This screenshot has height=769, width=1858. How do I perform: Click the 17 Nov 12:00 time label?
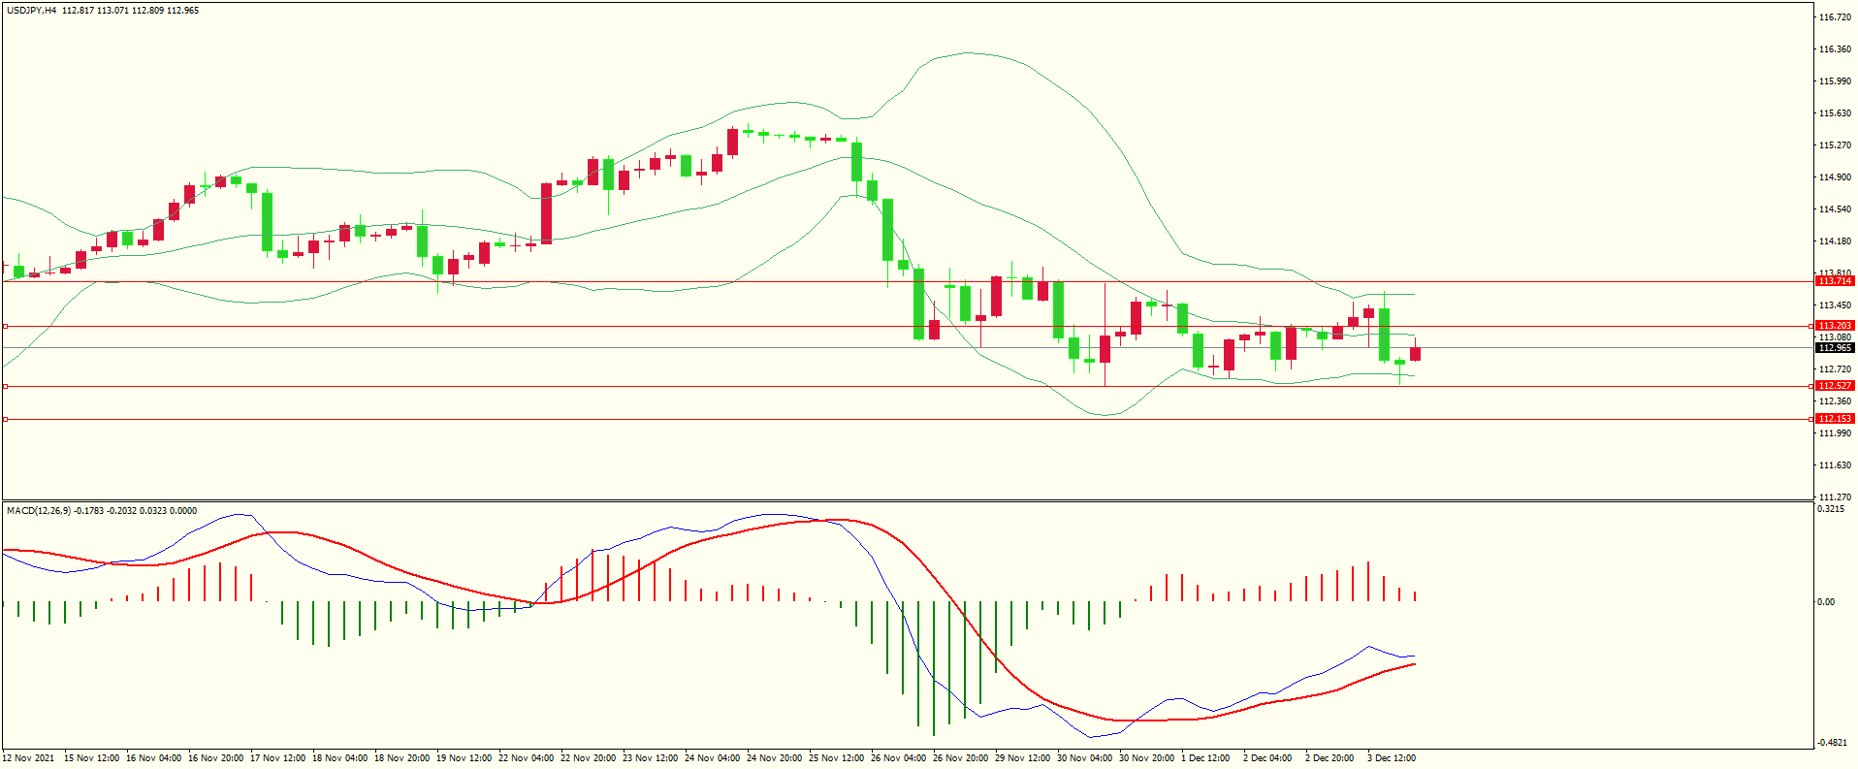[277, 758]
